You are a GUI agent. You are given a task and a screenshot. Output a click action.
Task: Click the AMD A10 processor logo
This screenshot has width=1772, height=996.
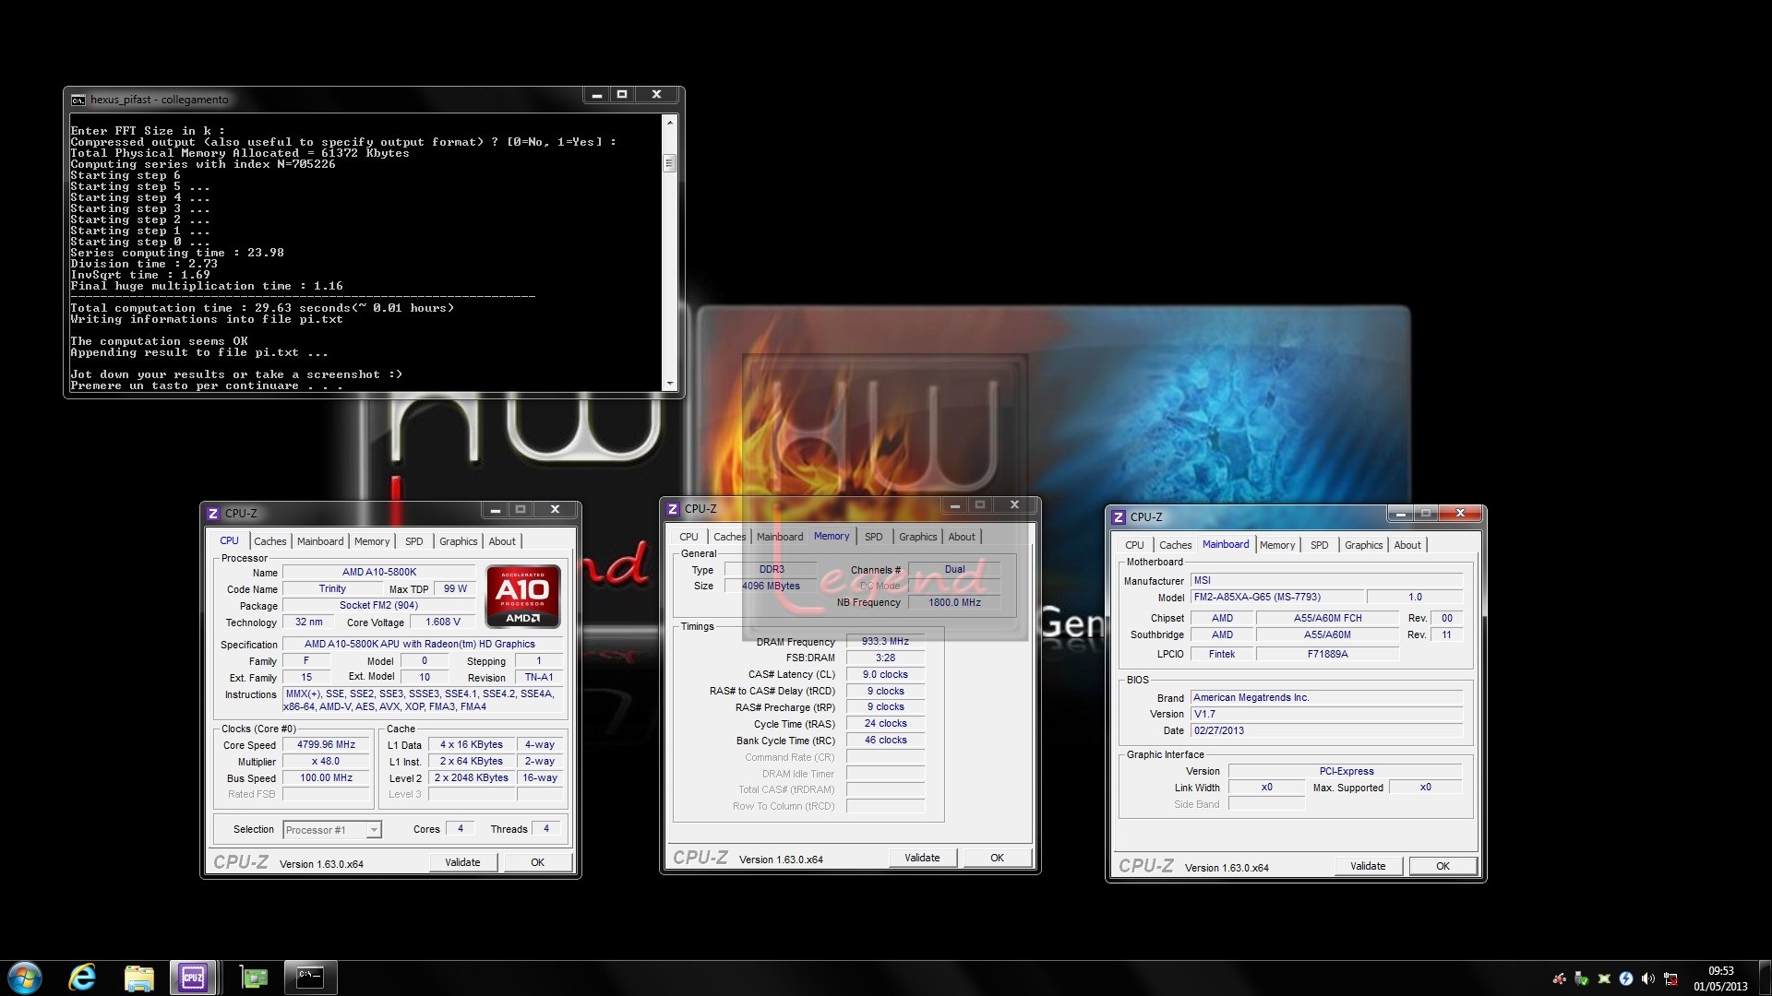pos(523,596)
